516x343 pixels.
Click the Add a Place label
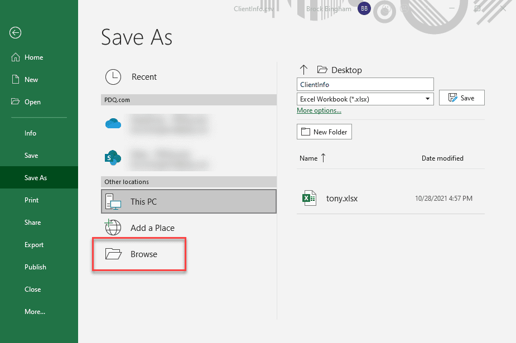tap(152, 228)
